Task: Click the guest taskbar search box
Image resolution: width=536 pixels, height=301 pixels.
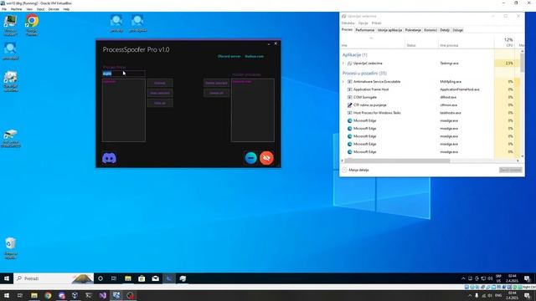Action: click(54, 278)
